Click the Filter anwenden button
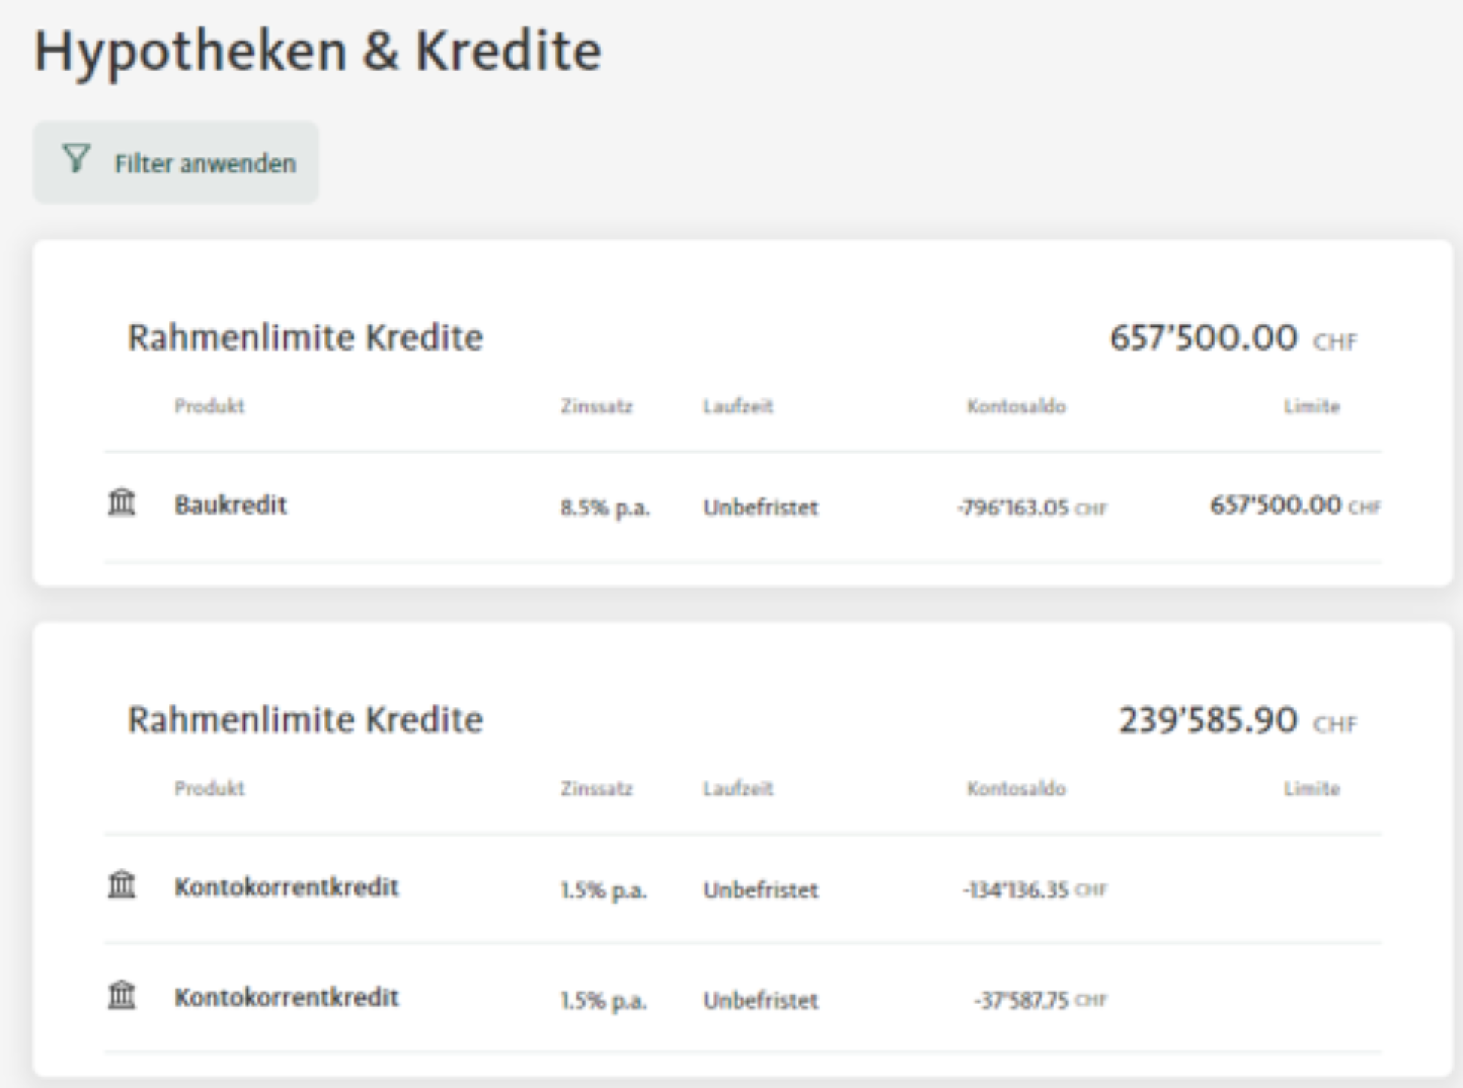This screenshot has width=1463, height=1088. point(175,160)
